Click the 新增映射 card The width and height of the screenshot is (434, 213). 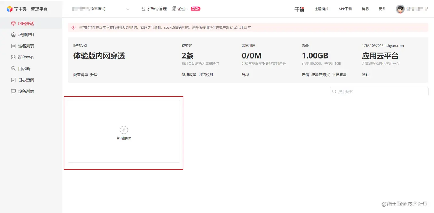click(124, 131)
